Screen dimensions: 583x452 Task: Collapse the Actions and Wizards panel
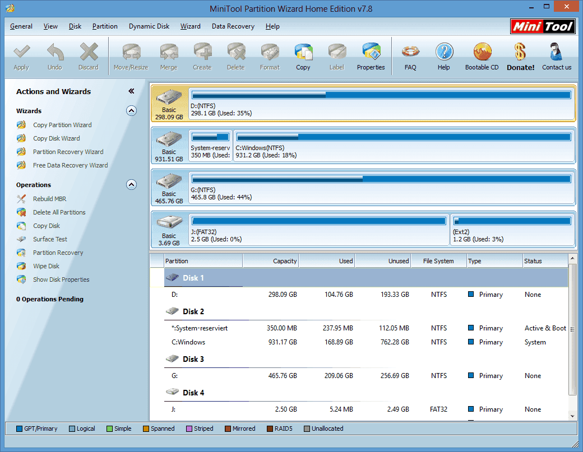(x=131, y=91)
